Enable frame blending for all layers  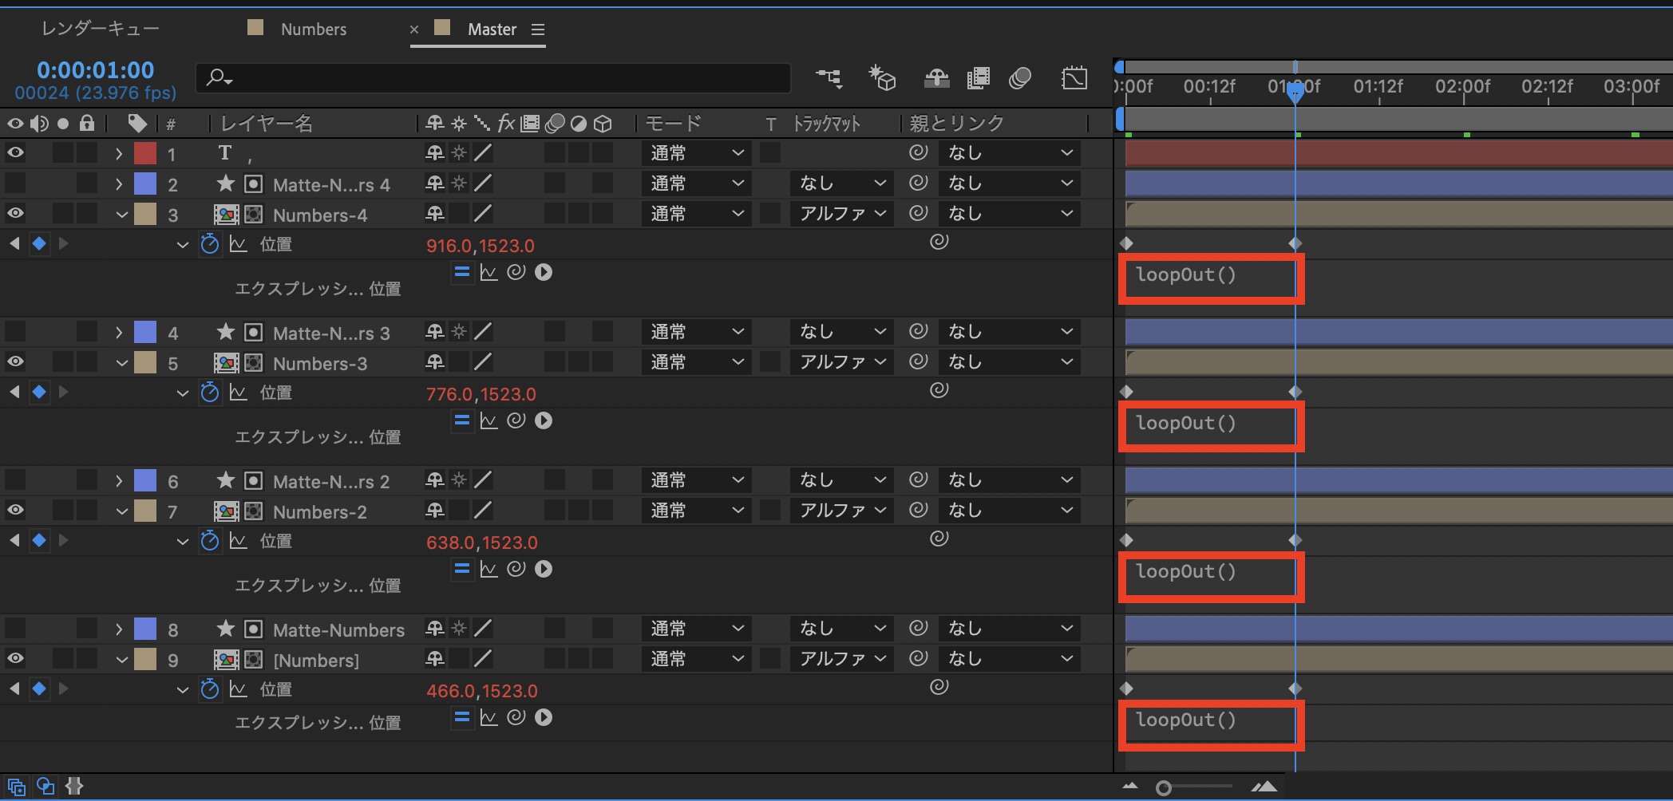978,77
